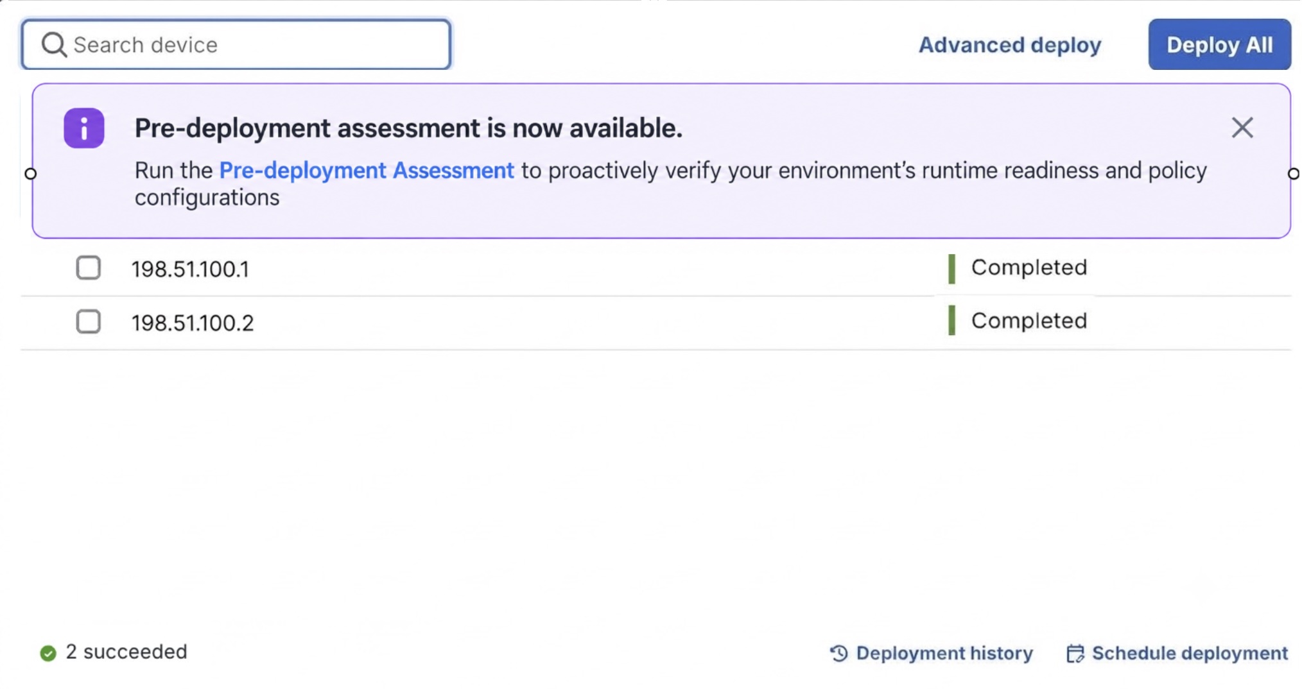Screen dimensions: 1302x689
Task: Click the green succeeded checkmark icon
Action: point(48,653)
